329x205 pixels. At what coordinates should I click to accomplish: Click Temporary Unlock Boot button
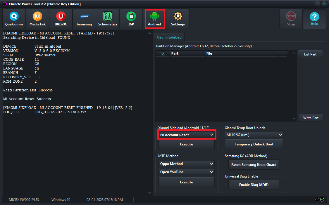(254, 144)
